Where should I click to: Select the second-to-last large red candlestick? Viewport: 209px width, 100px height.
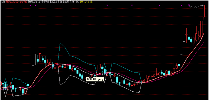pyautogui.click(x=201, y=29)
